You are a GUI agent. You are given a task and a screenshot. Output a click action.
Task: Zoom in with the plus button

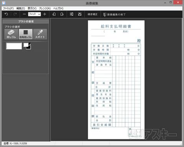pos(44,14)
